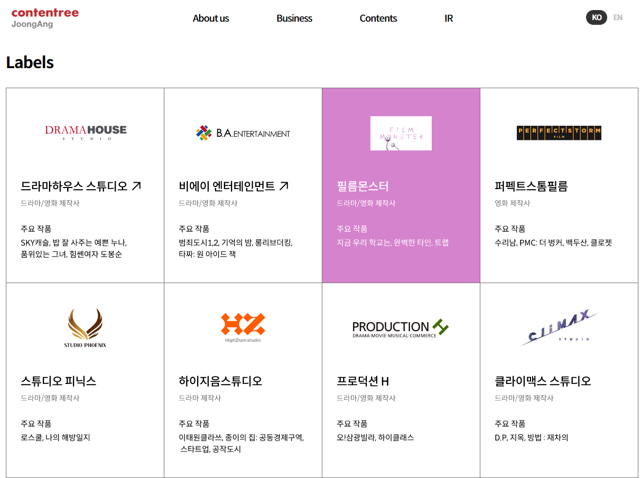Click the text '수리남, PMC: 더 벙커, 백두산, 클로젯'
This screenshot has width=641, height=478.
pyautogui.click(x=553, y=243)
